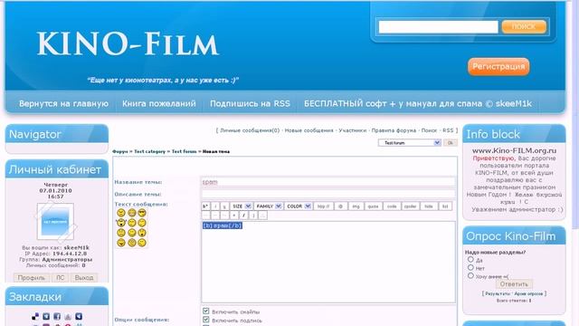Open the SIZE font dropdown
Viewport: 579px width, 326px height.
[x=242, y=206]
